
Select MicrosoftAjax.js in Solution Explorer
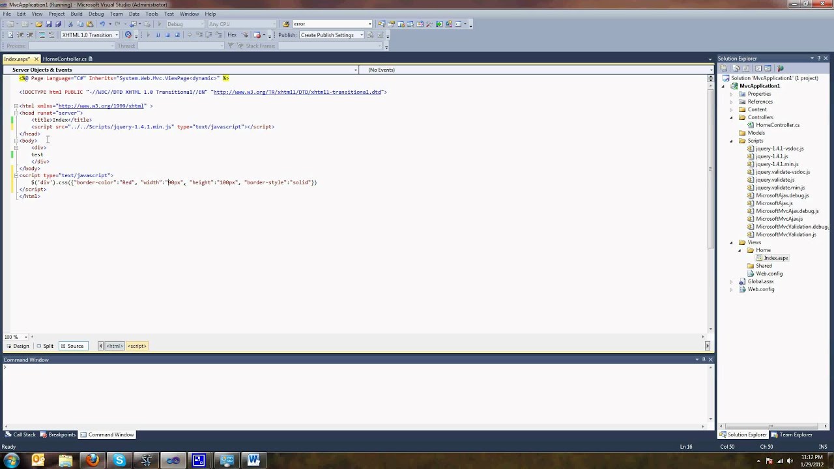click(x=774, y=203)
